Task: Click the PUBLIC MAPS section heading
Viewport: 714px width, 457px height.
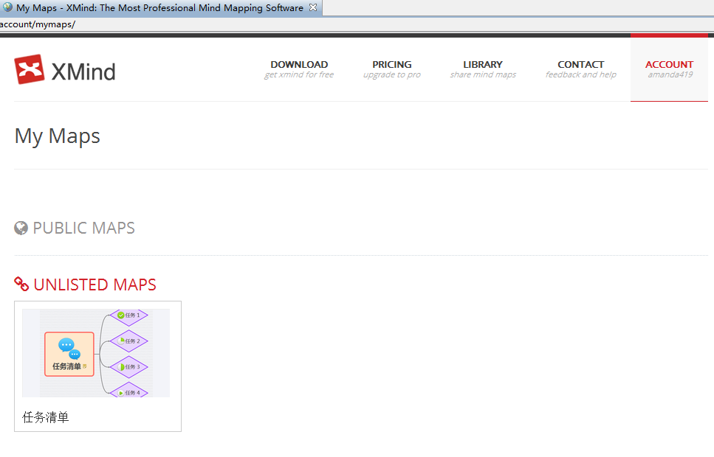Action: [83, 228]
